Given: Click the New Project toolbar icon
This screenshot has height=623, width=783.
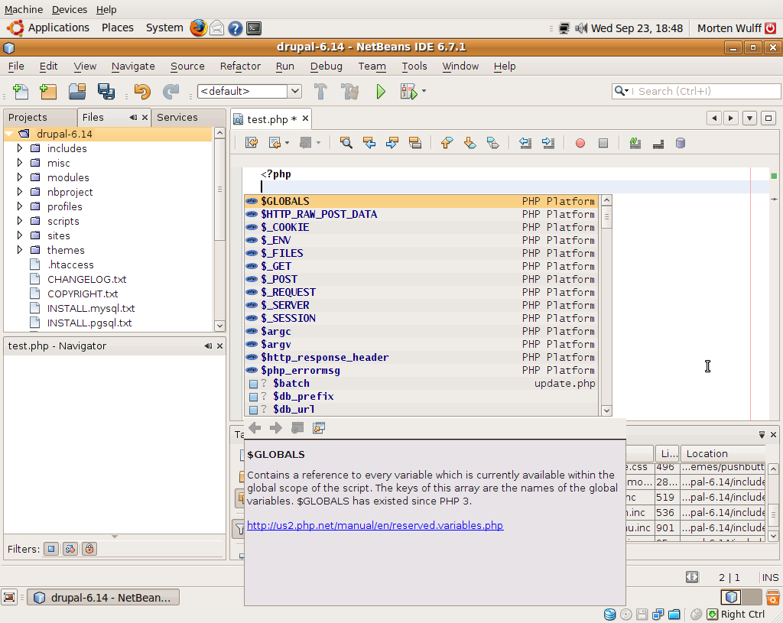Looking at the screenshot, I should coord(48,92).
